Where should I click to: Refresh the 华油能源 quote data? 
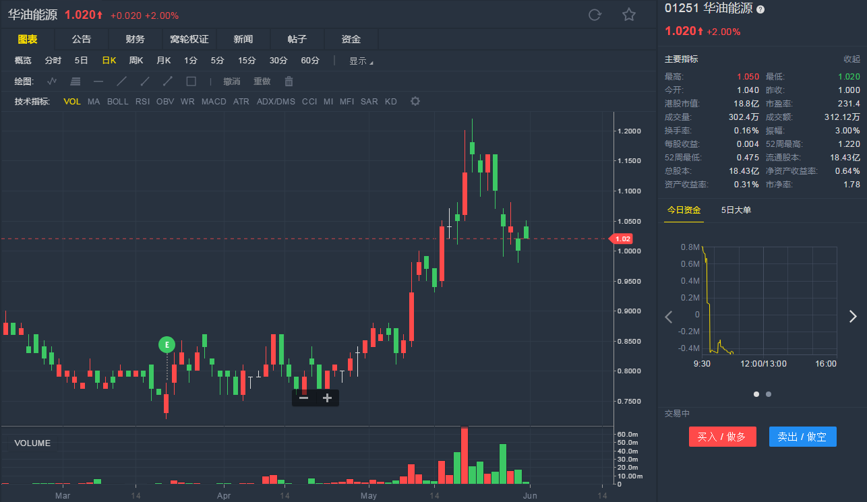click(x=595, y=15)
